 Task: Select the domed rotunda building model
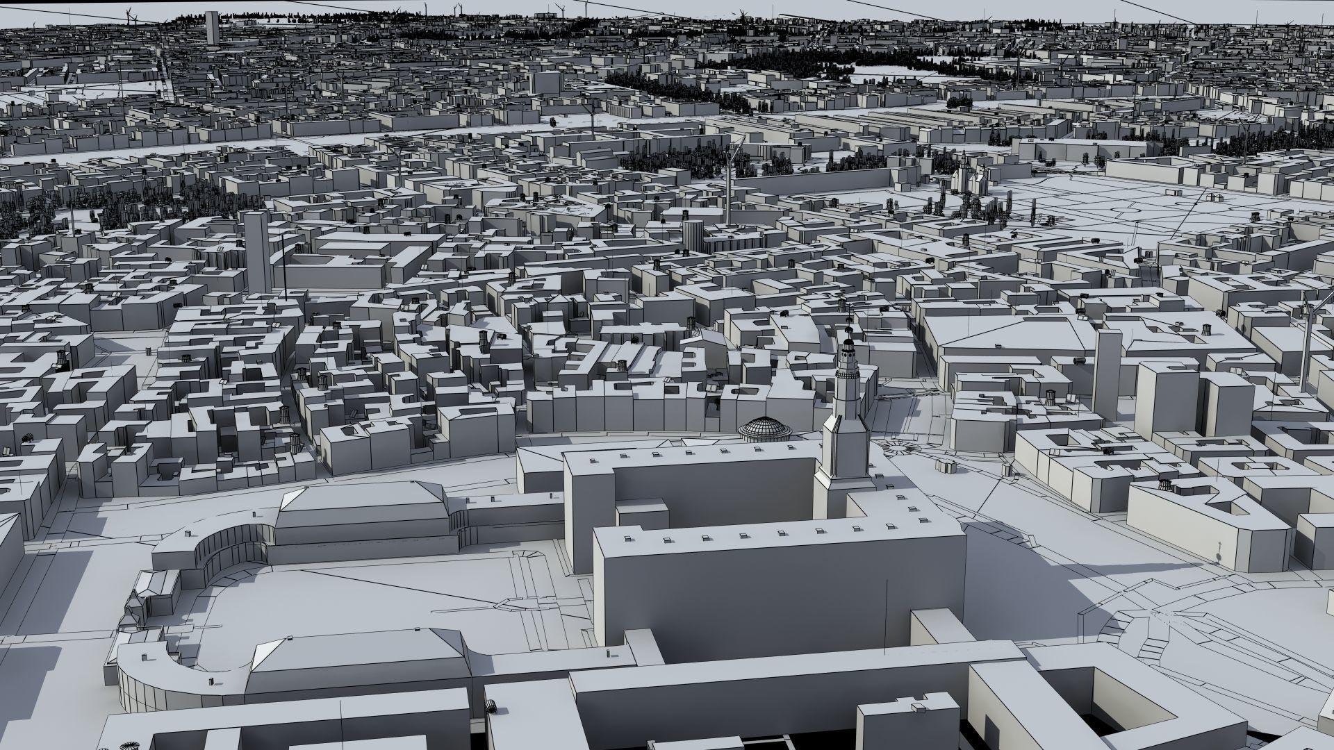point(765,428)
